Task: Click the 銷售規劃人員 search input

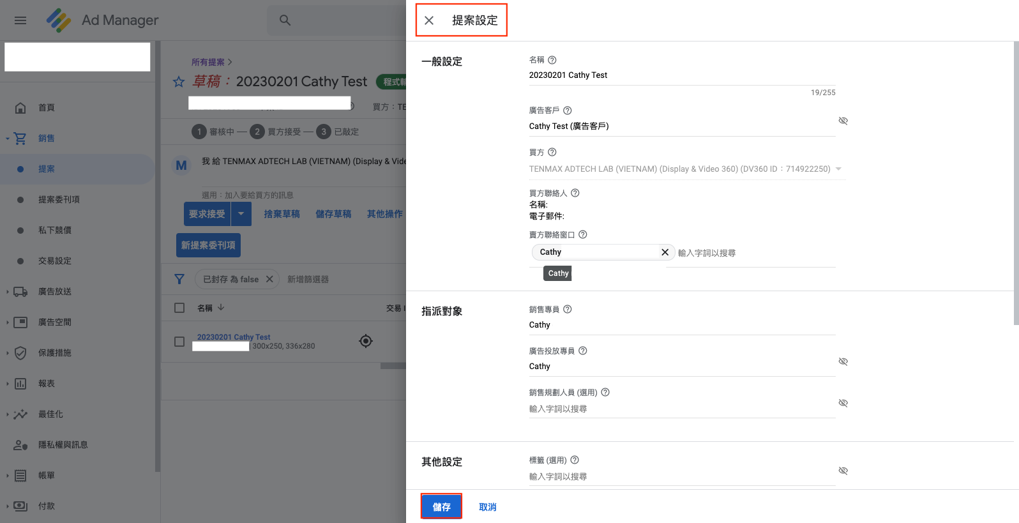Action: click(x=682, y=409)
